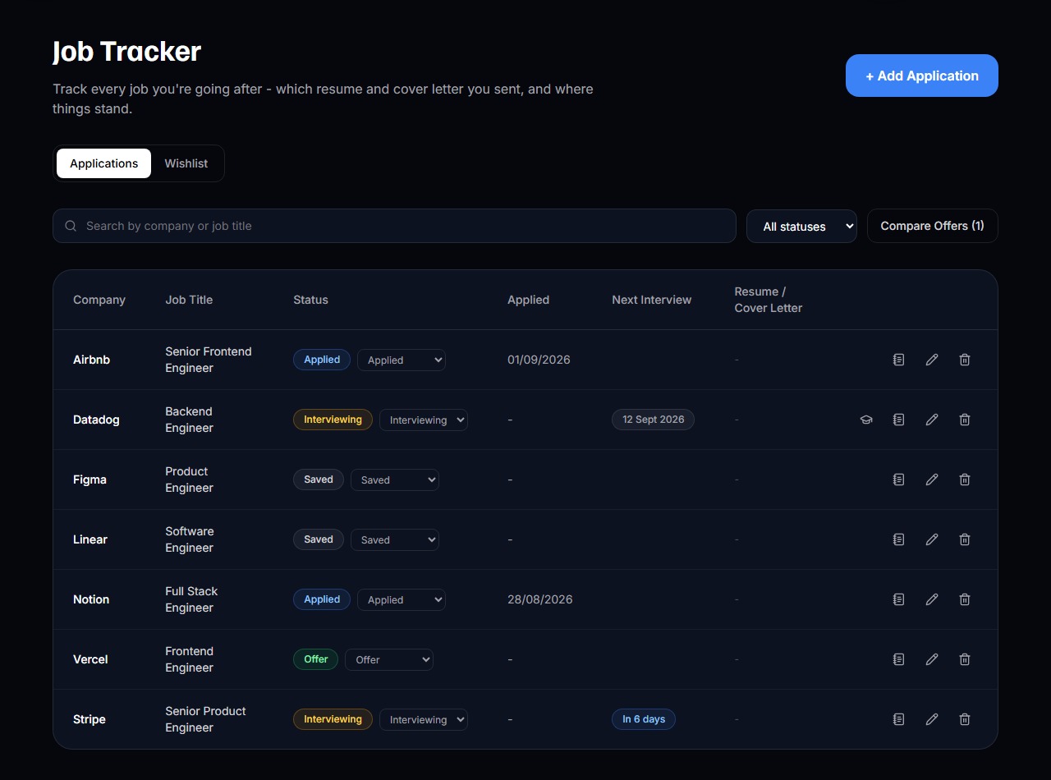The width and height of the screenshot is (1051, 780).
Task: Delete the Figma application
Action: [x=965, y=479]
